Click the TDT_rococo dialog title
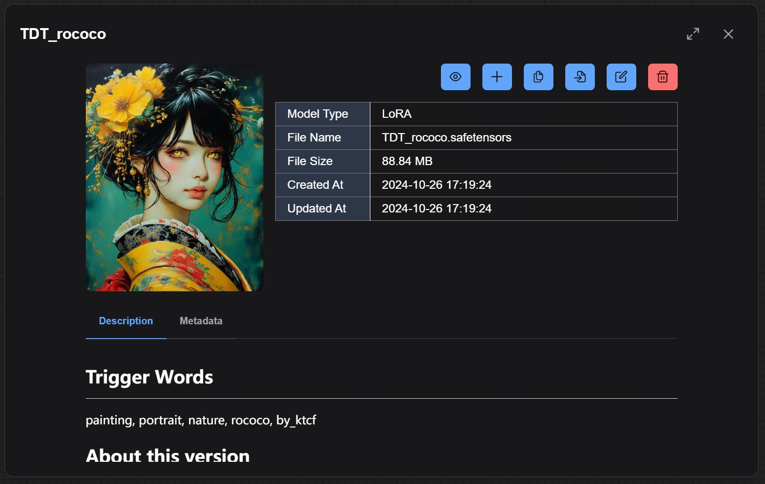 63,34
